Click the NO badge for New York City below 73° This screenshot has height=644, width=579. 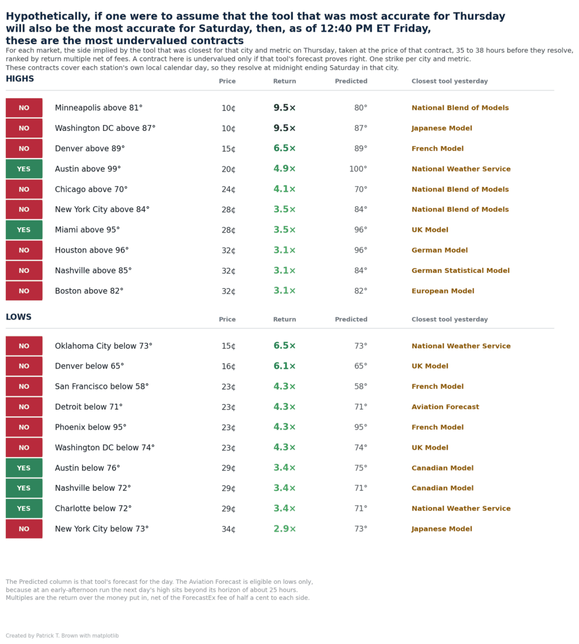tap(24, 529)
